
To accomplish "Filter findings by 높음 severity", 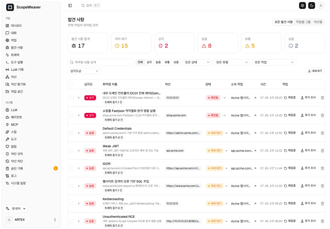I will point(158,62).
